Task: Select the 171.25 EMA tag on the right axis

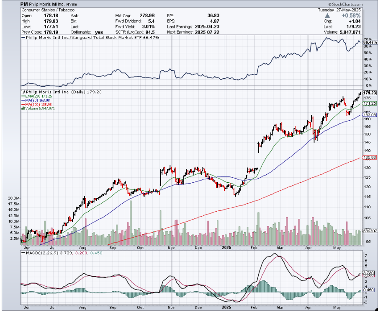Action: 370,104
